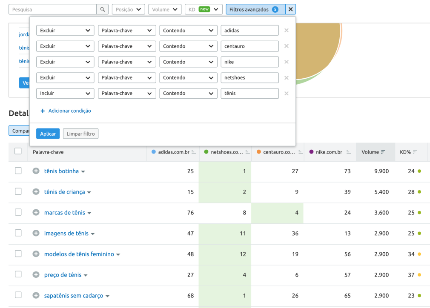Focus the Pesquisa search field
This screenshot has width=430, height=308.
click(53, 9)
